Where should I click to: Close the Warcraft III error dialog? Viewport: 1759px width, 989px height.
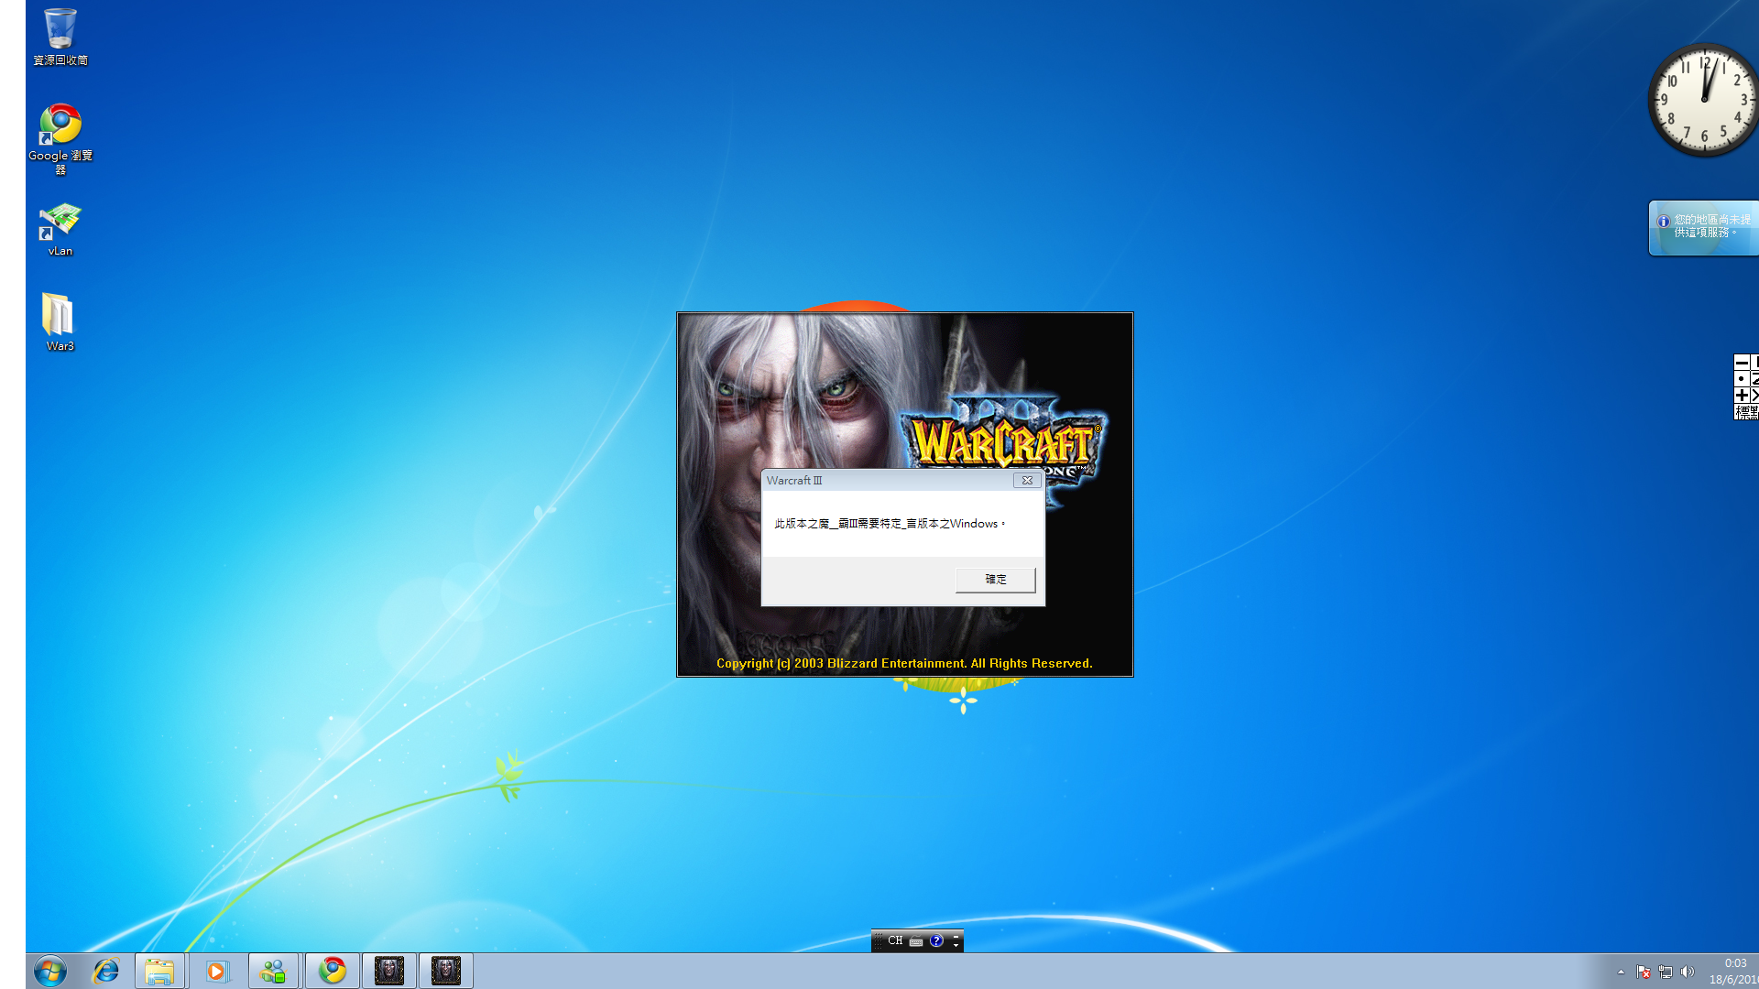point(1027,481)
